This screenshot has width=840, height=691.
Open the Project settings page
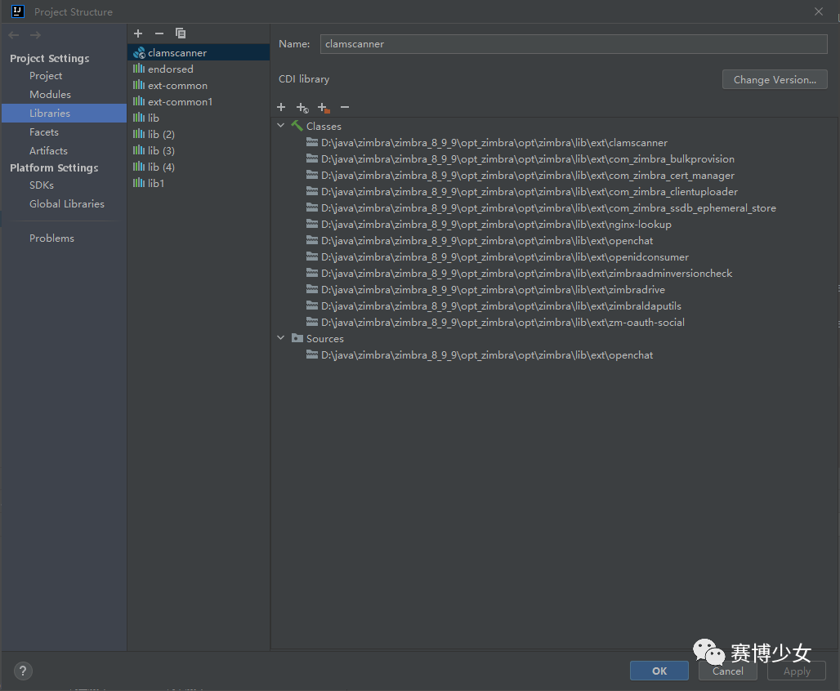click(46, 75)
